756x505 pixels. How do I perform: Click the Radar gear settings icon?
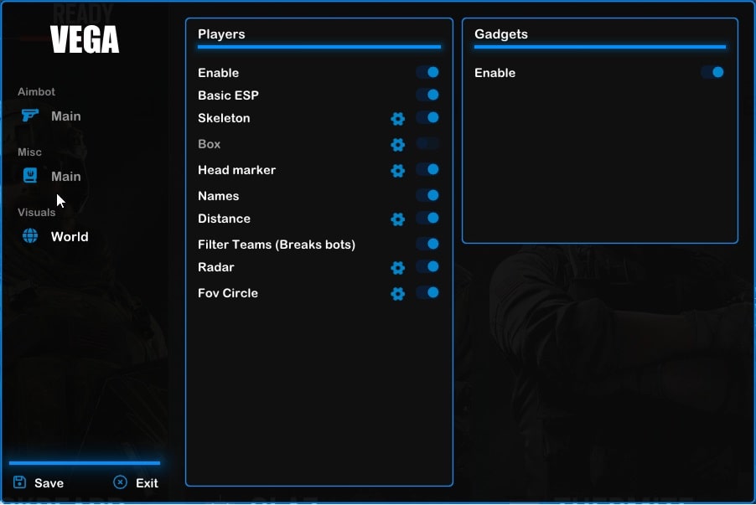tap(397, 268)
